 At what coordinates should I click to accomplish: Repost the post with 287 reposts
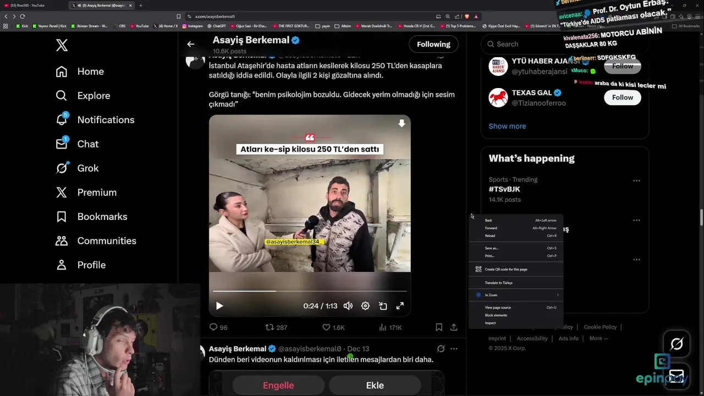(276, 327)
